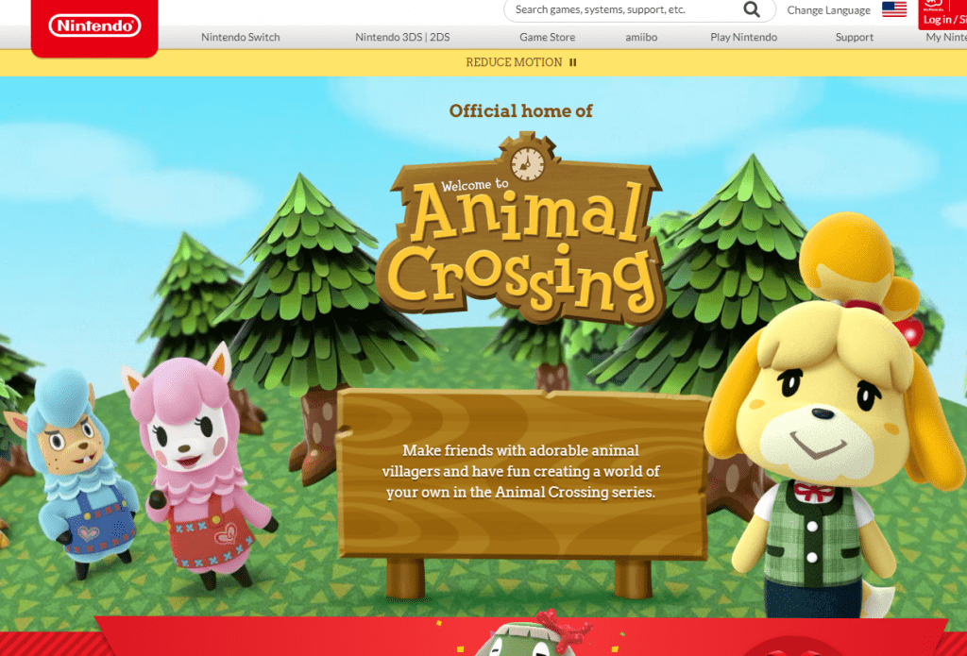Click the search magnifier icon
967x656 pixels.
click(751, 9)
